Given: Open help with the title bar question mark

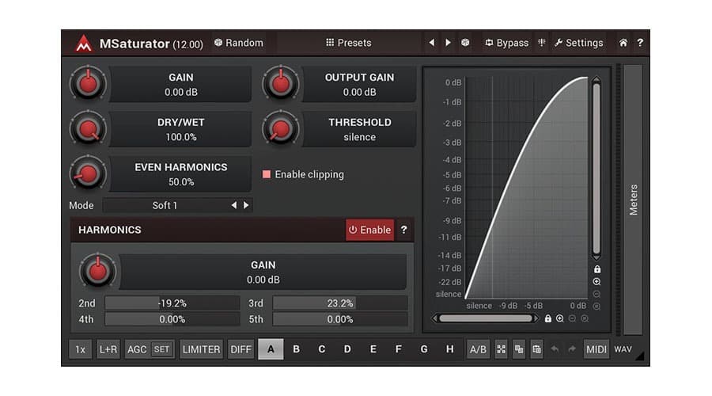Looking at the screenshot, I should 640,43.
